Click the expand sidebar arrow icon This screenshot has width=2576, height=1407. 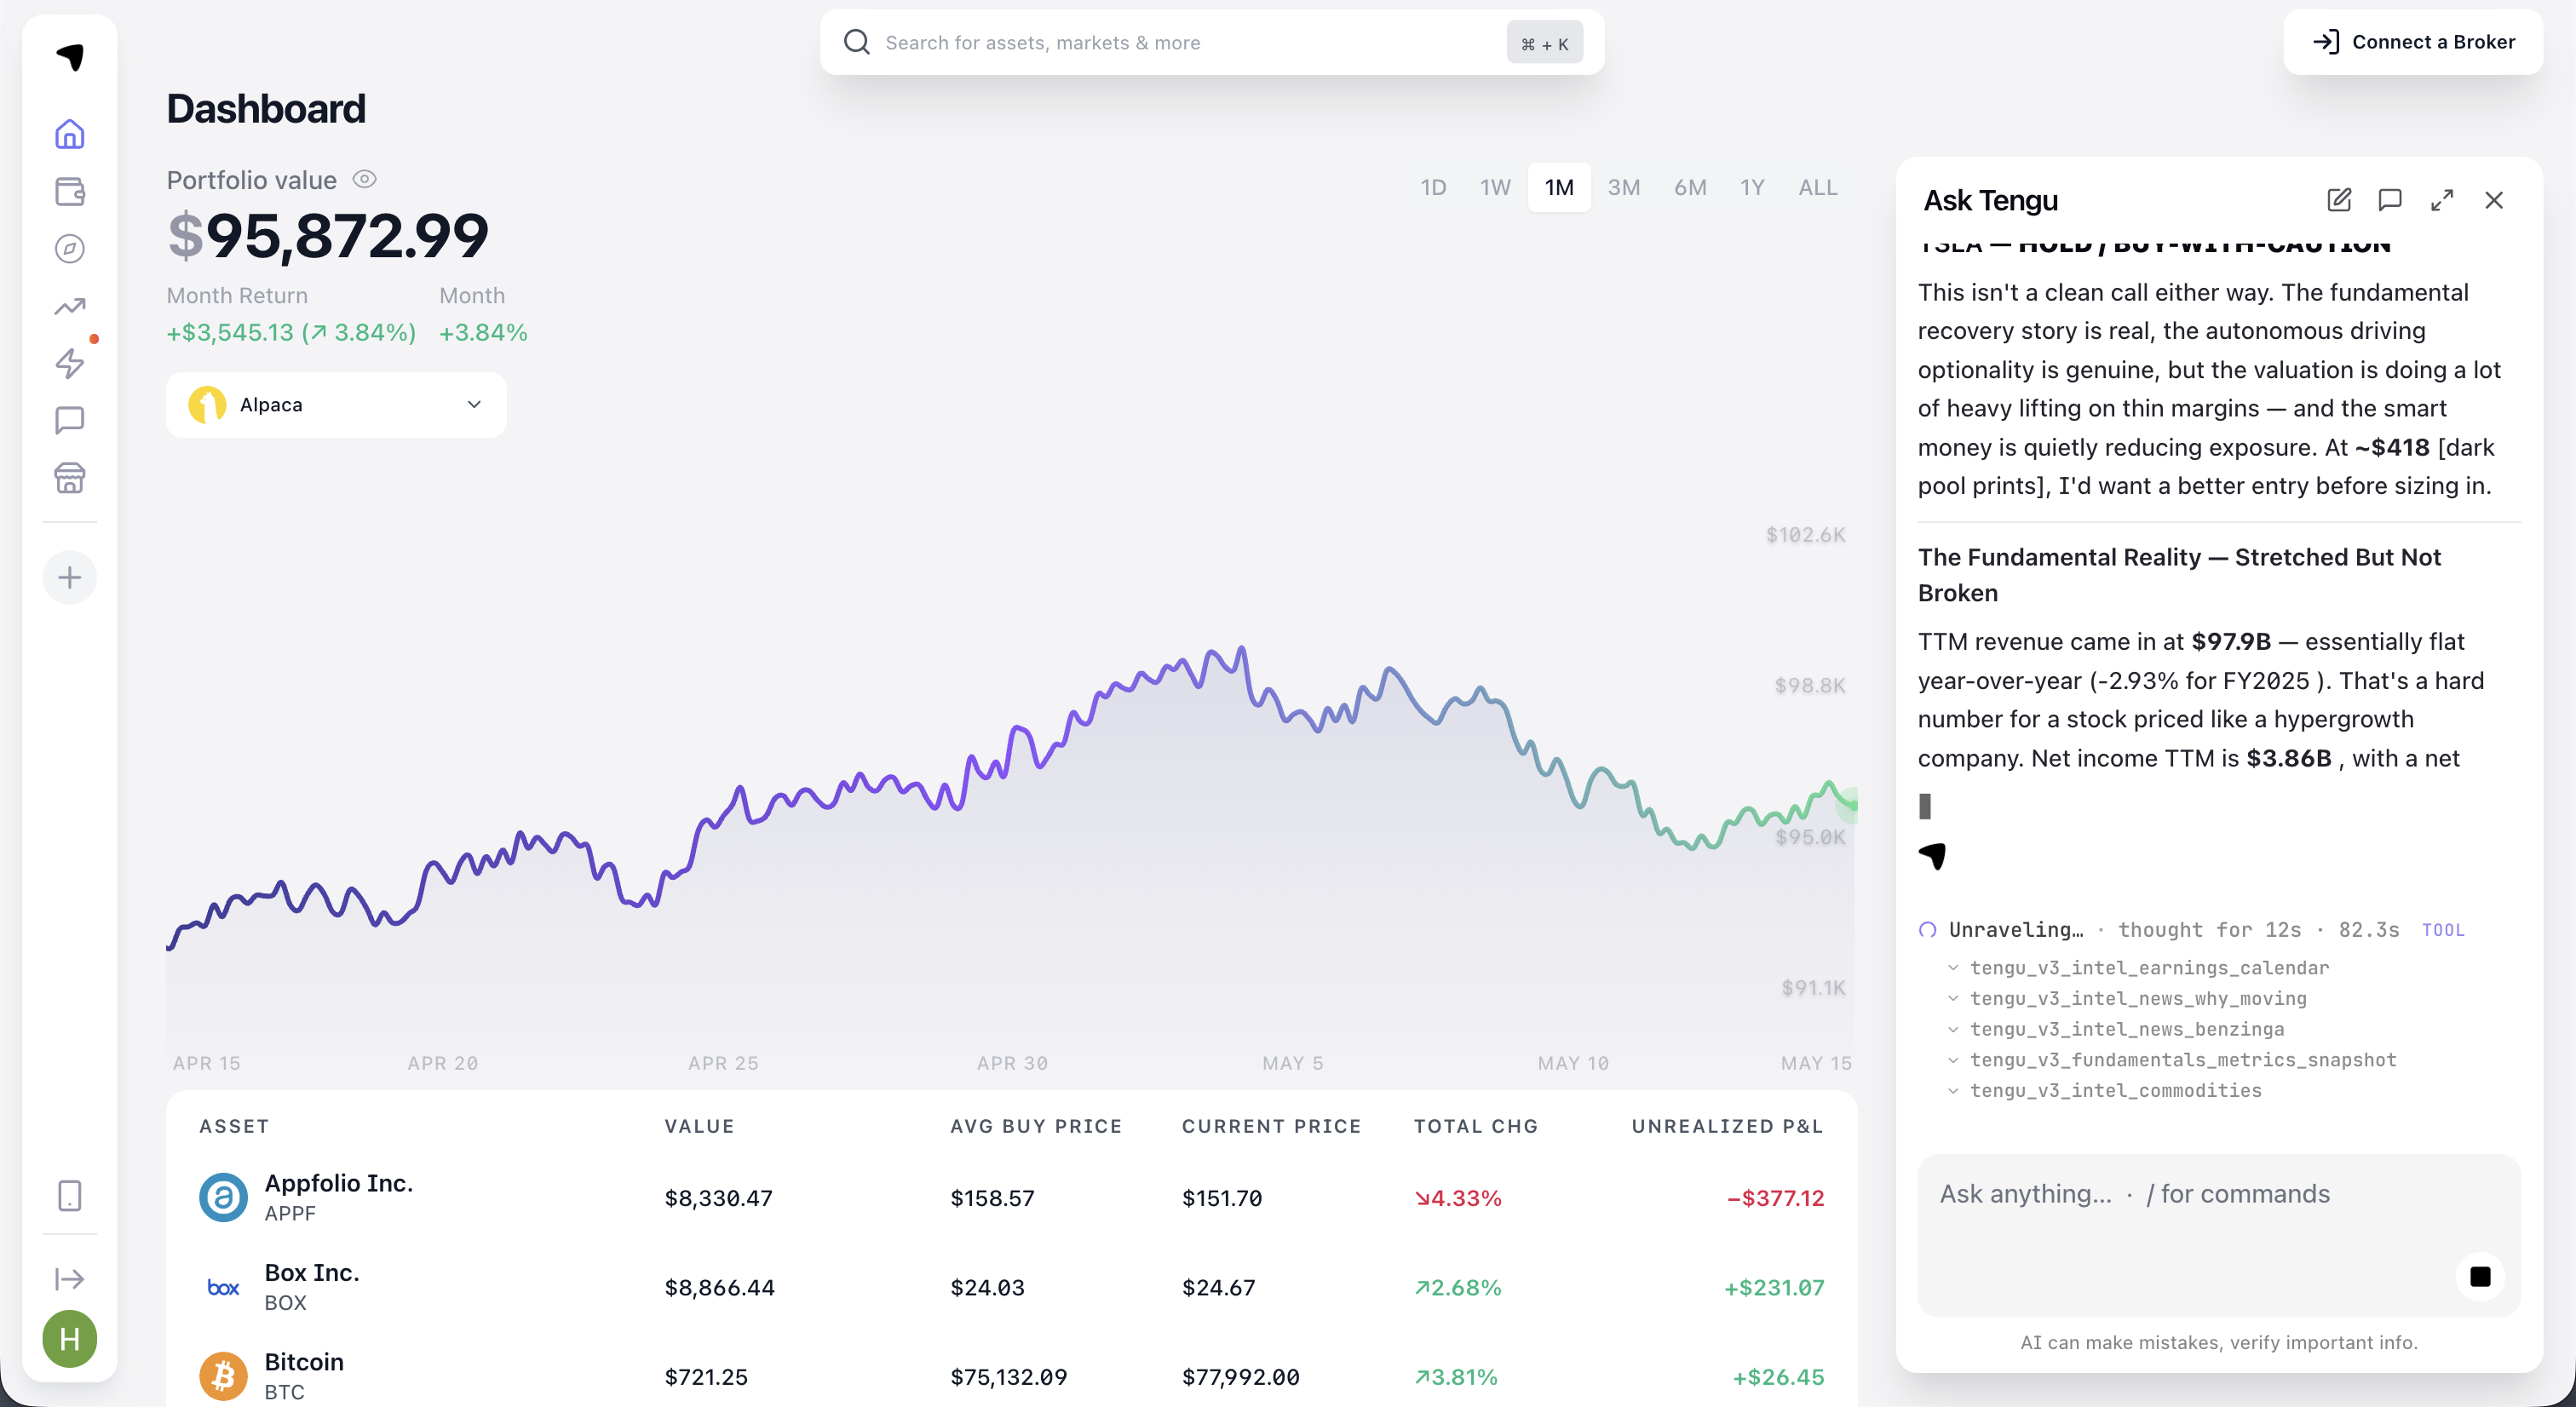coord(69,1279)
